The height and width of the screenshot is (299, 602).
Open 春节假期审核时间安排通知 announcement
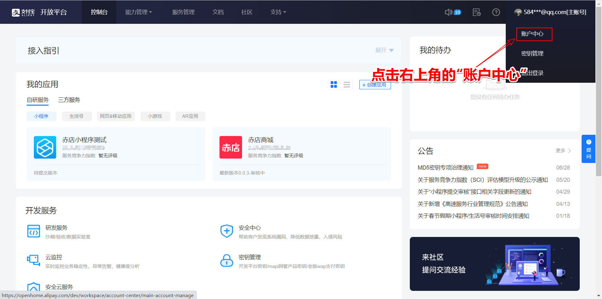point(473,216)
